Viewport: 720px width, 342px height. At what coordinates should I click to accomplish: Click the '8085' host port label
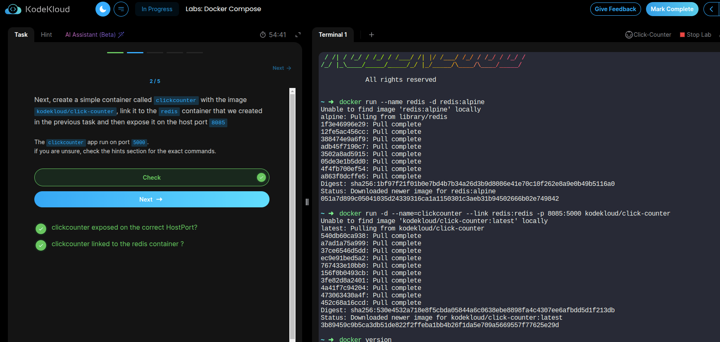pyautogui.click(x=218, y=123)
